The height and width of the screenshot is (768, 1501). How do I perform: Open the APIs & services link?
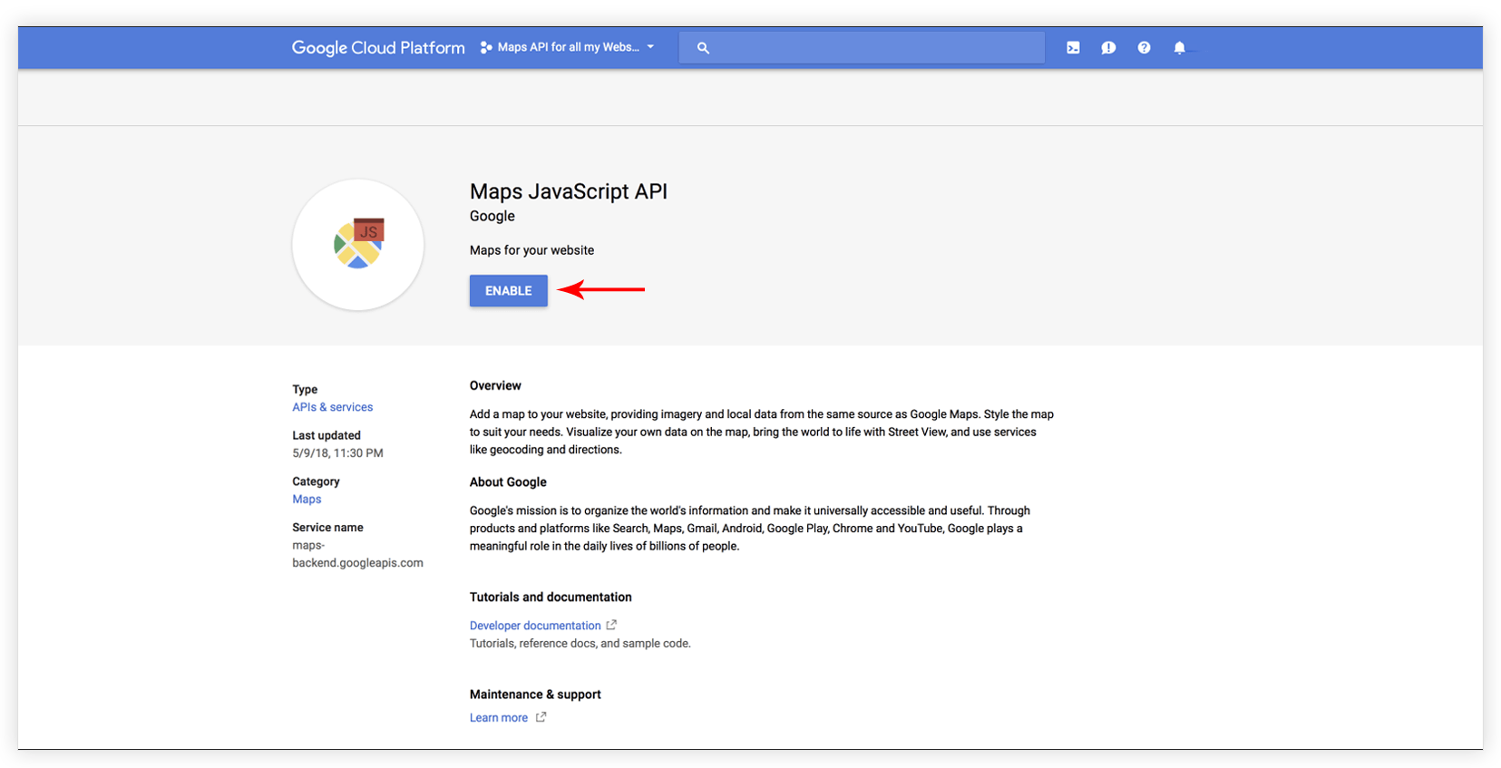[332, 407]
